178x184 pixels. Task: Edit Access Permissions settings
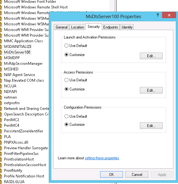151,90
